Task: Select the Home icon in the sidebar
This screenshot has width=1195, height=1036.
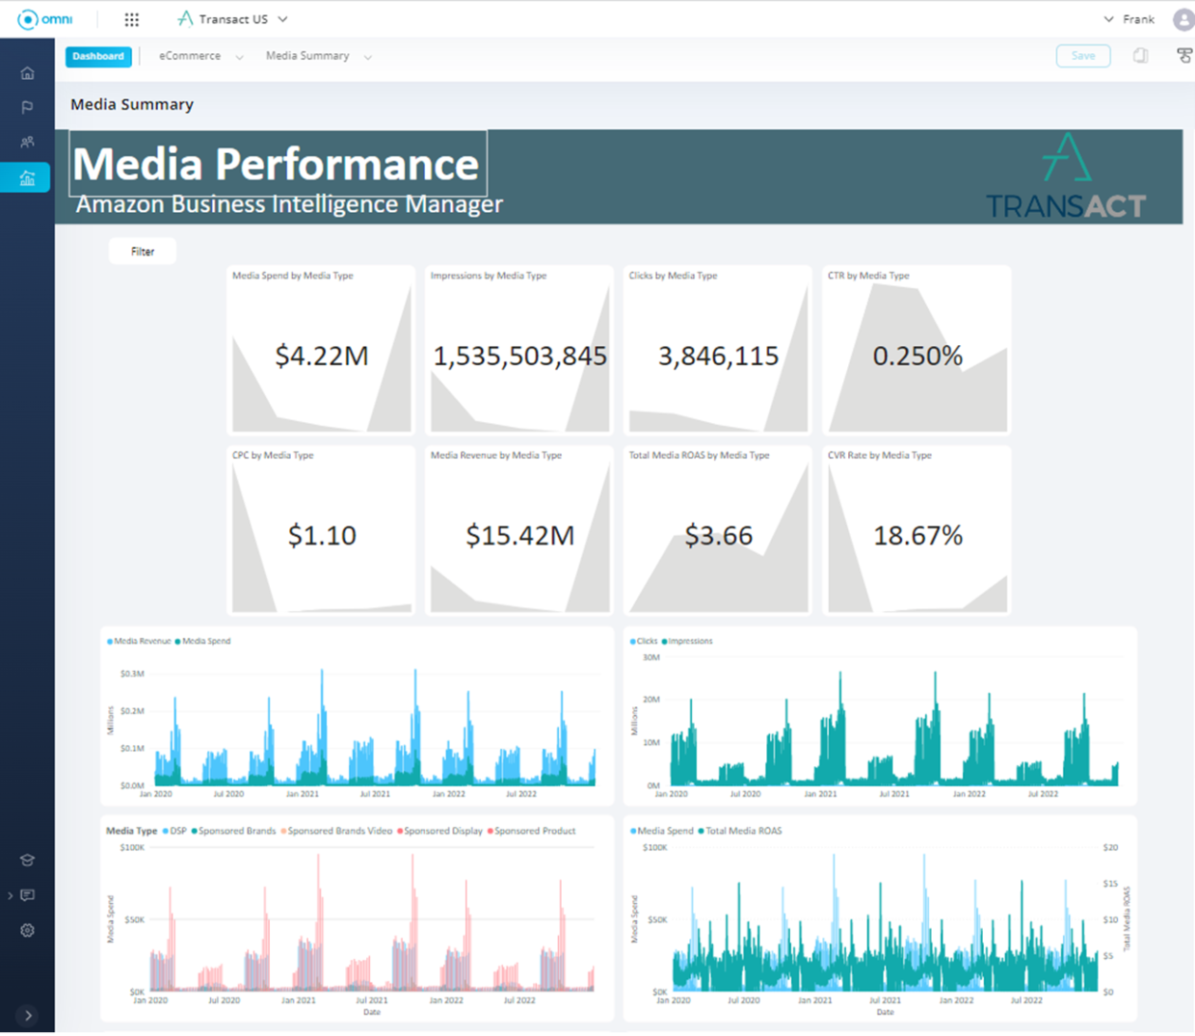Action: [27, 71]
